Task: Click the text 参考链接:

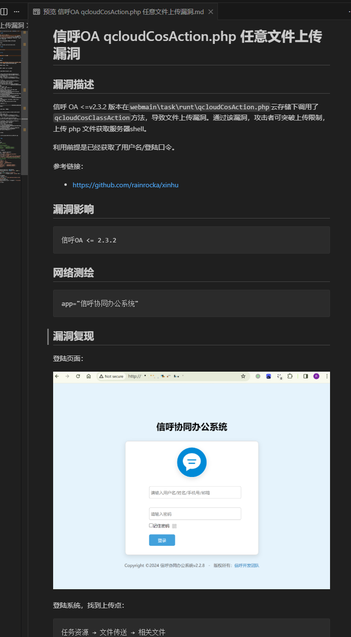Action: click(x=68, y=166)
